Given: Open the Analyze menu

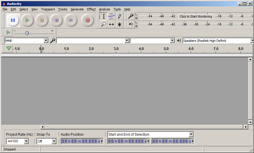Looking at the screenshot, I should (x=104, y=9).
